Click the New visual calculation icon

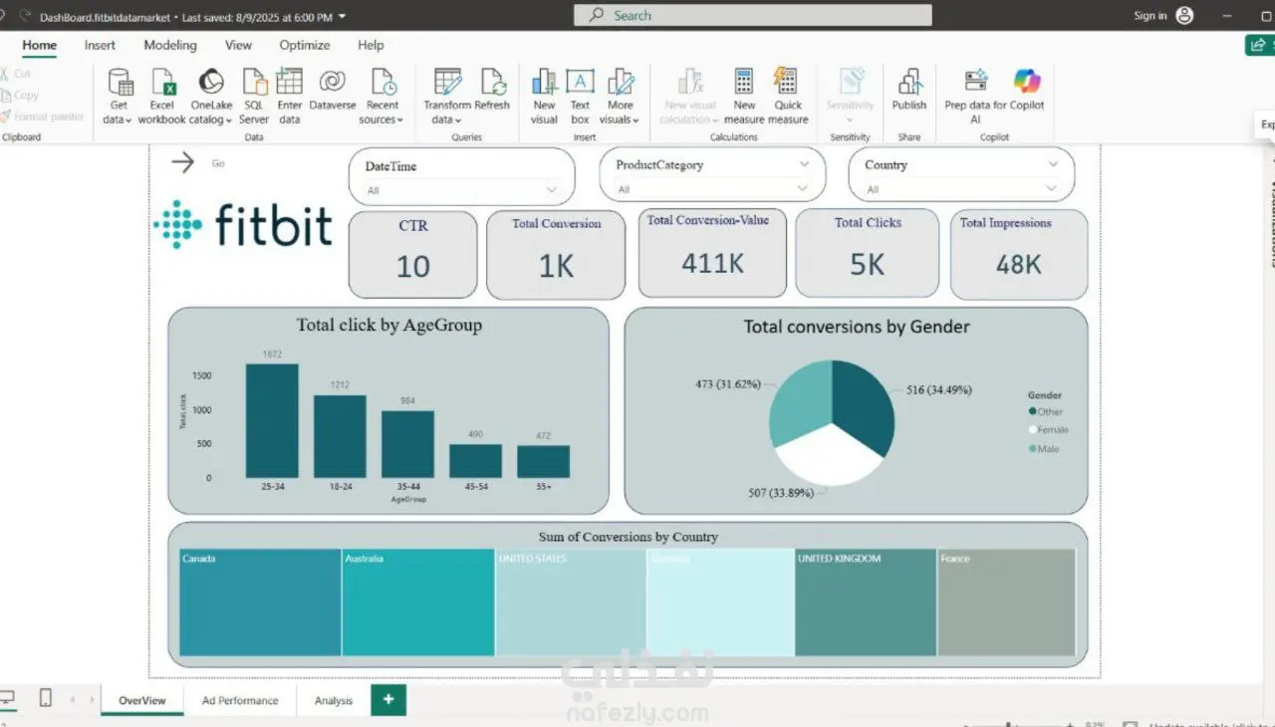pos(689,82)
